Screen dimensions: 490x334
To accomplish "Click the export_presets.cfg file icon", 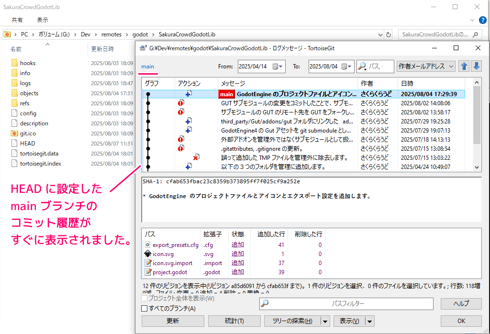I will [x=148, y=245].
